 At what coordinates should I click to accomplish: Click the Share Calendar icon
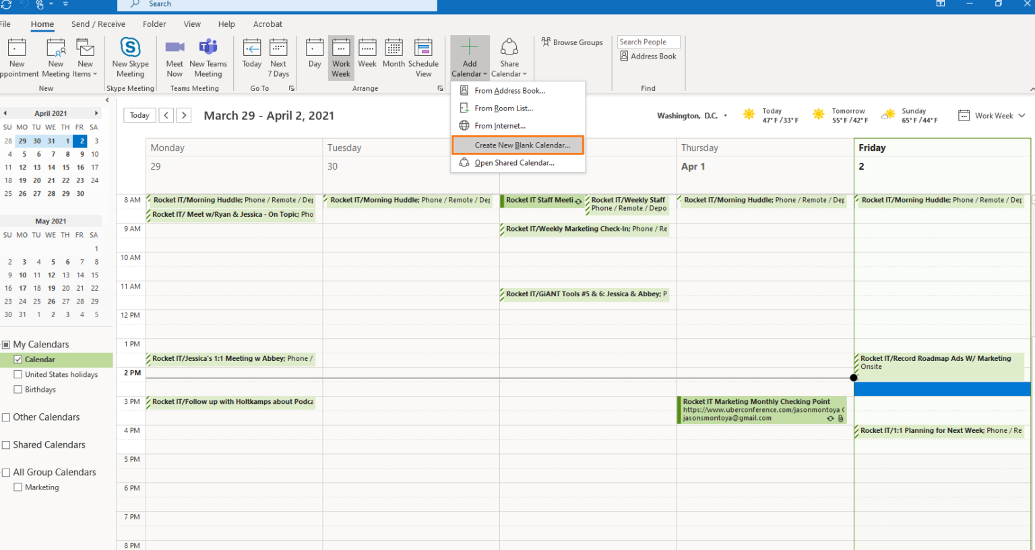pos(509,57)
